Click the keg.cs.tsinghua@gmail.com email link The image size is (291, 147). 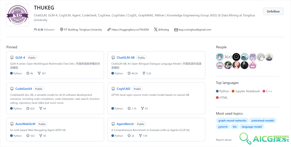[x=195, y=30]
